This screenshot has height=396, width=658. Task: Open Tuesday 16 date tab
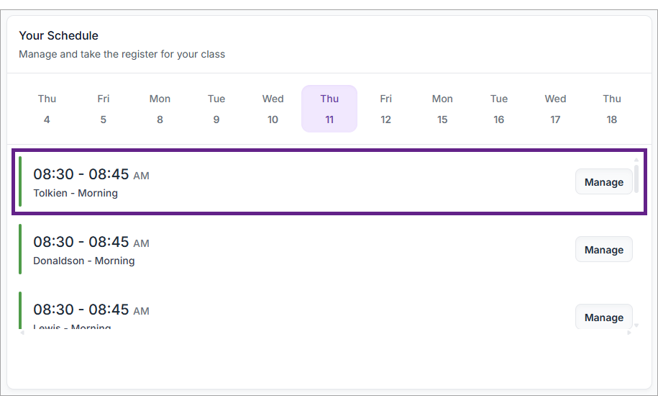click(x=499, y=109)
